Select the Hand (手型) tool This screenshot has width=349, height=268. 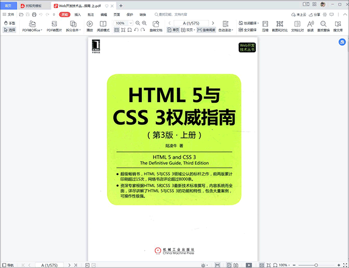pyautogui.click(x=9, y=23)
